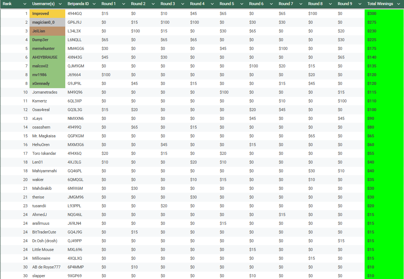
Task: Open the Round 5 column filter arrow
Action: (241, 4)
